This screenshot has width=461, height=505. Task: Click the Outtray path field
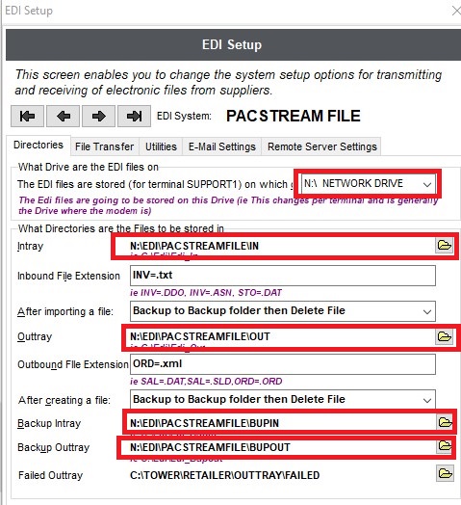click(282, 337)
